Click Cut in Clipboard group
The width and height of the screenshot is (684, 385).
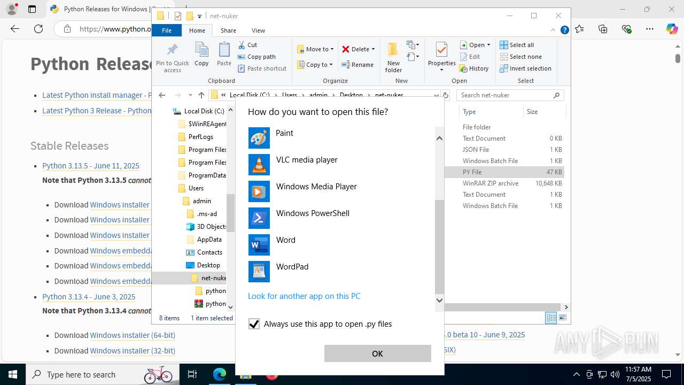(247, 45)
